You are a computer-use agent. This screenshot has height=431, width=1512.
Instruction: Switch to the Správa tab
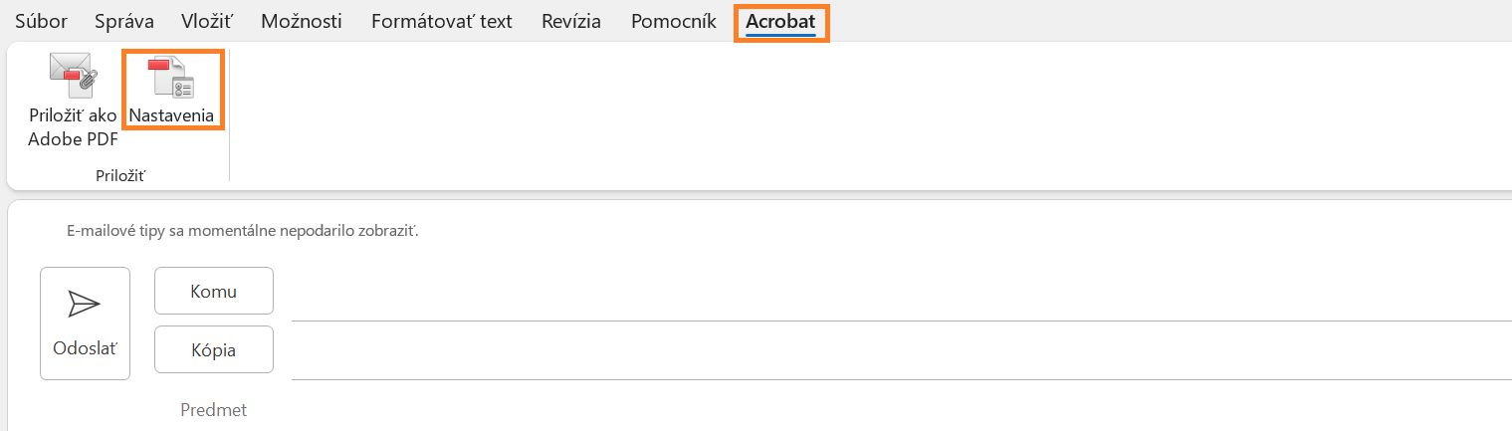point(123,21)
